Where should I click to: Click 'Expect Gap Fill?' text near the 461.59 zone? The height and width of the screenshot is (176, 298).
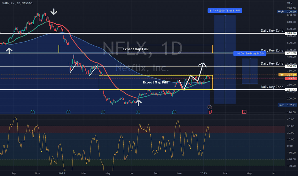point(136,49)
